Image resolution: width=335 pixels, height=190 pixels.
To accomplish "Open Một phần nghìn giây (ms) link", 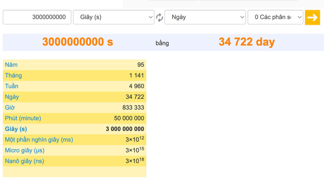I will (39, 140).
